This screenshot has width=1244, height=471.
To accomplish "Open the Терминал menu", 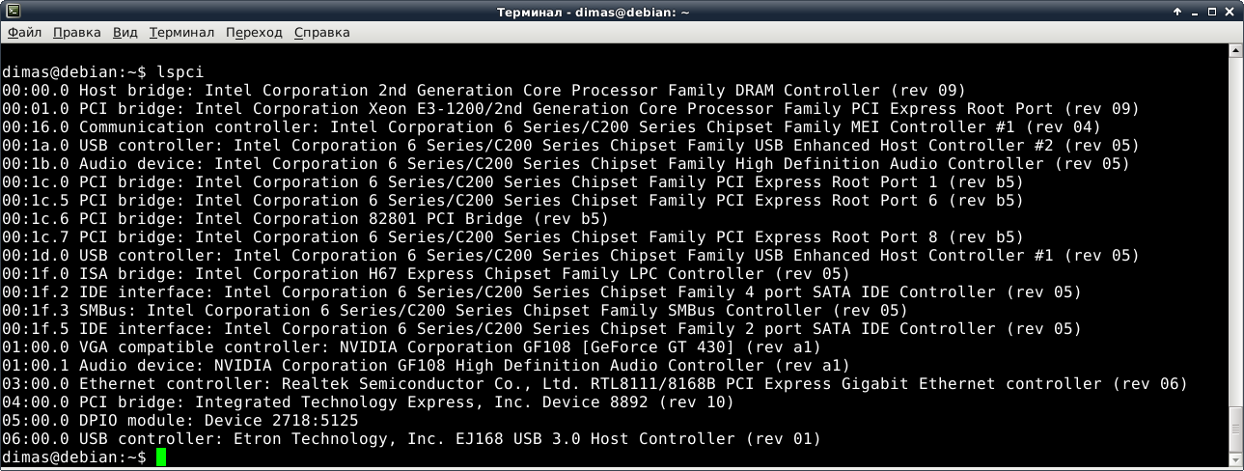I will (x=181, y=33).
